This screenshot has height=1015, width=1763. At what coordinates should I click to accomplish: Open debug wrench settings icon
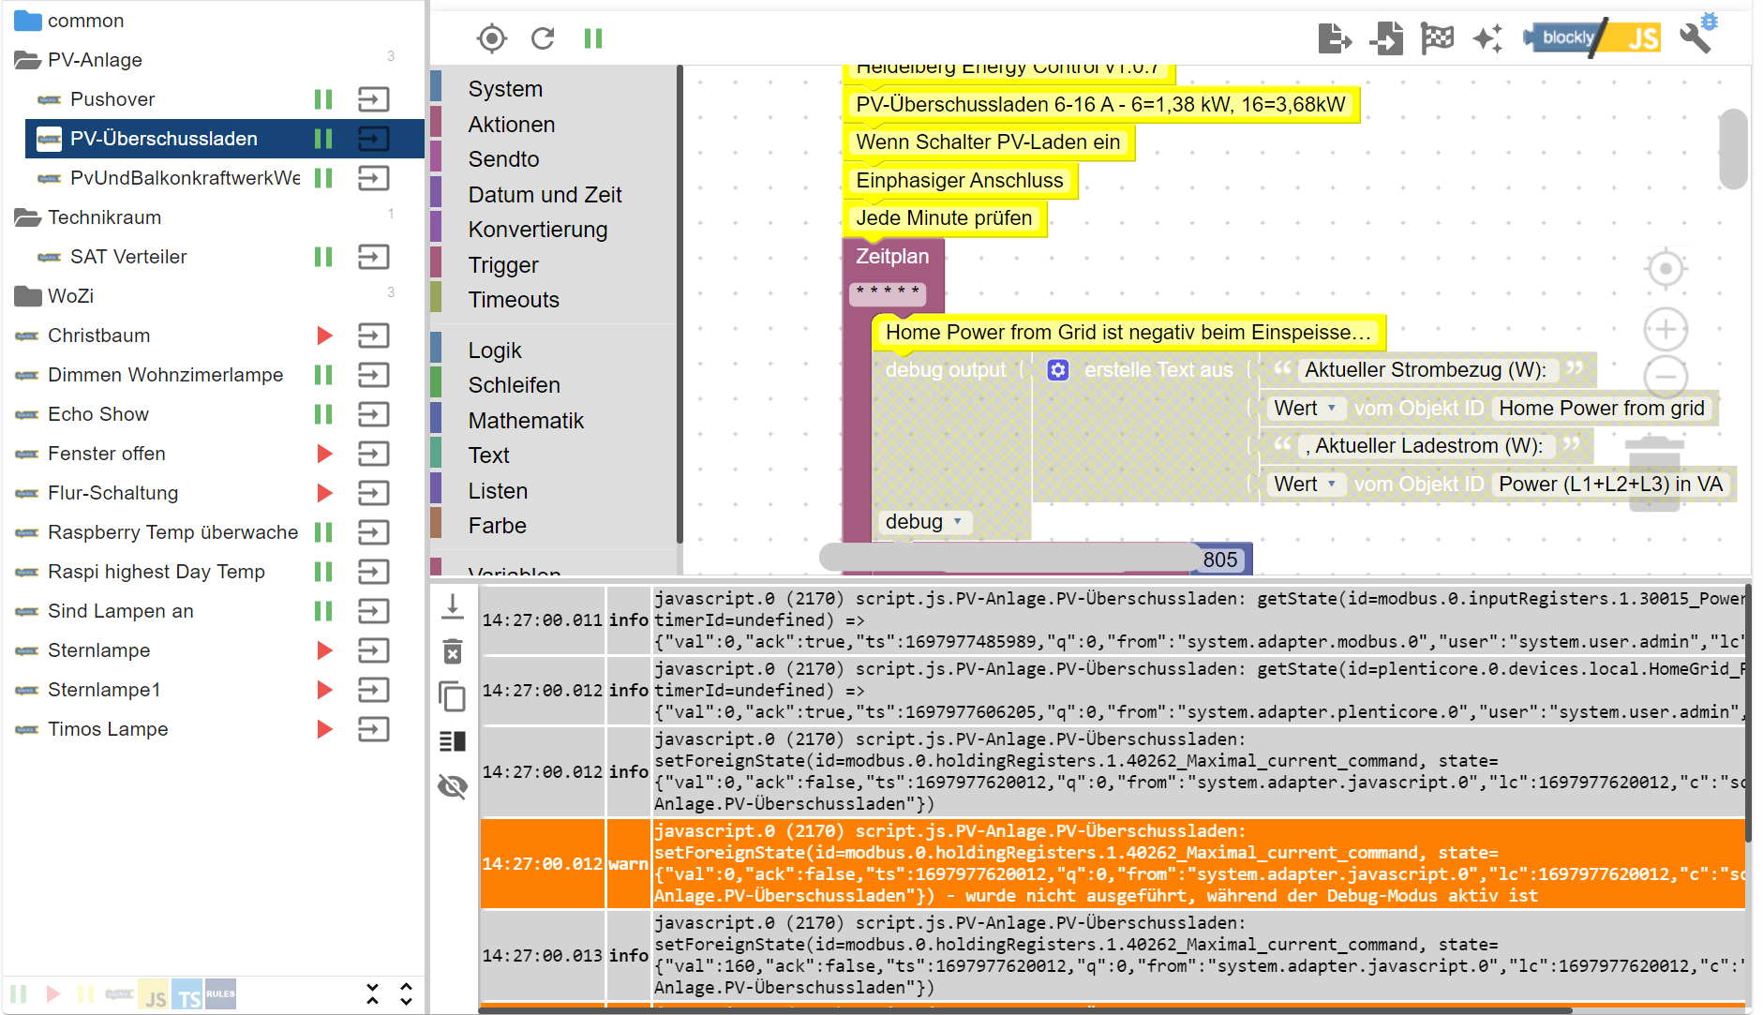tap(1697, 36)
